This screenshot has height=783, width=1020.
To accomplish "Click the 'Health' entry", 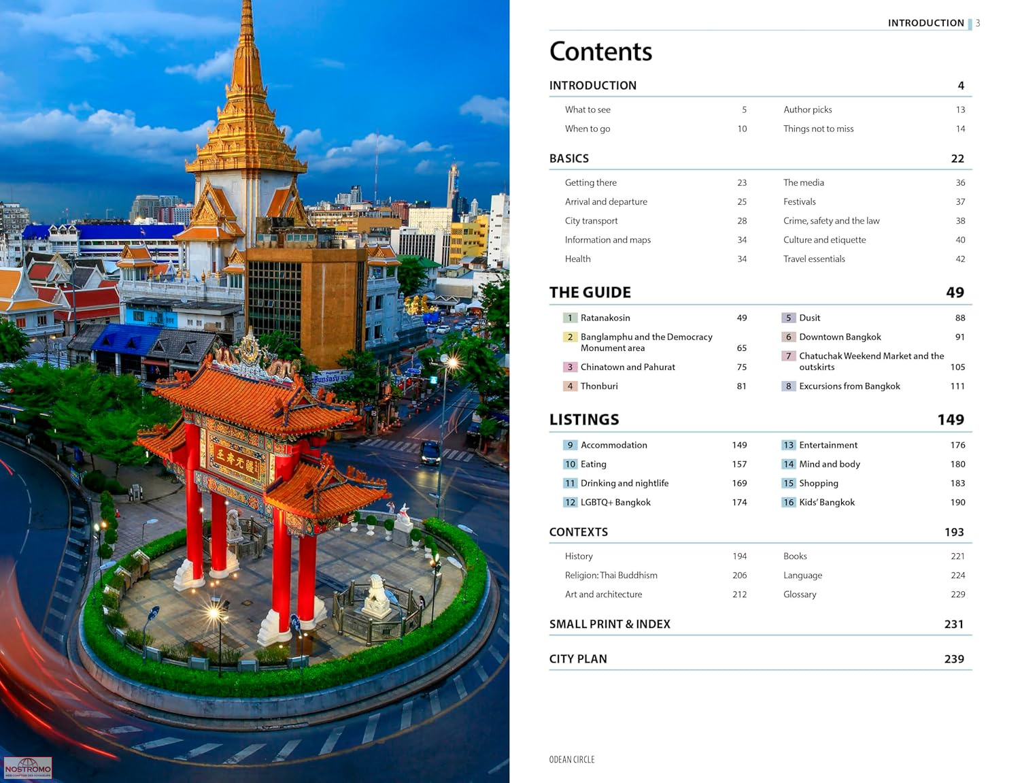I will [x=578, y=259].
